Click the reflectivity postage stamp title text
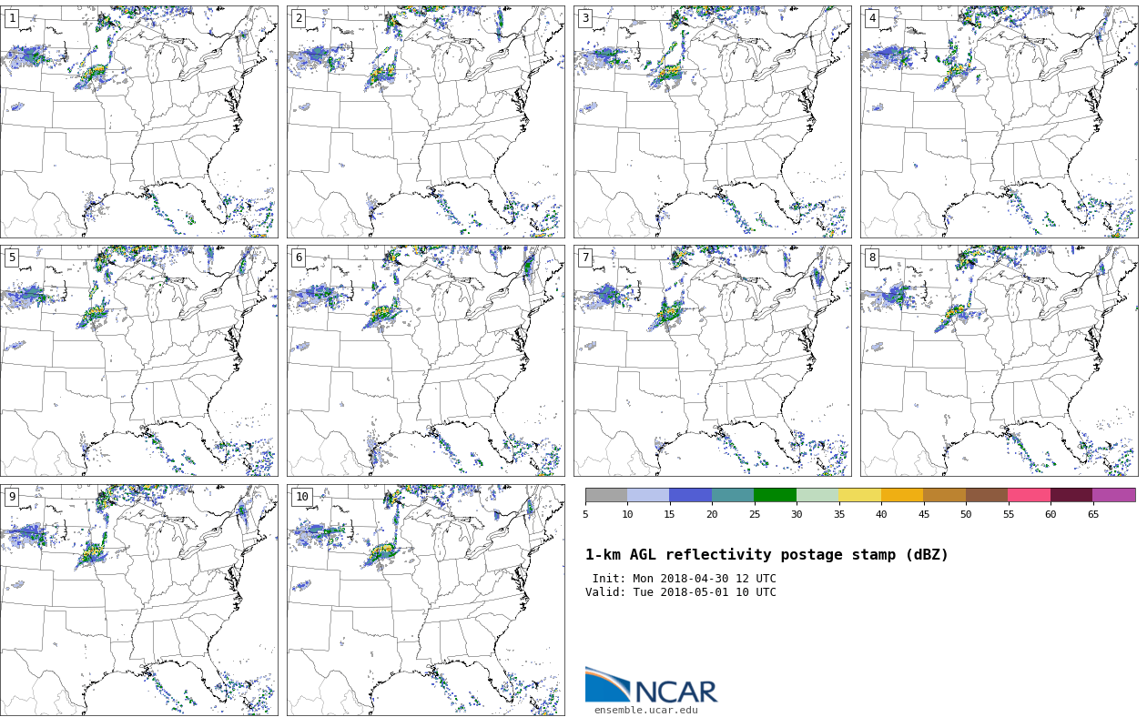 coord(766,555)
